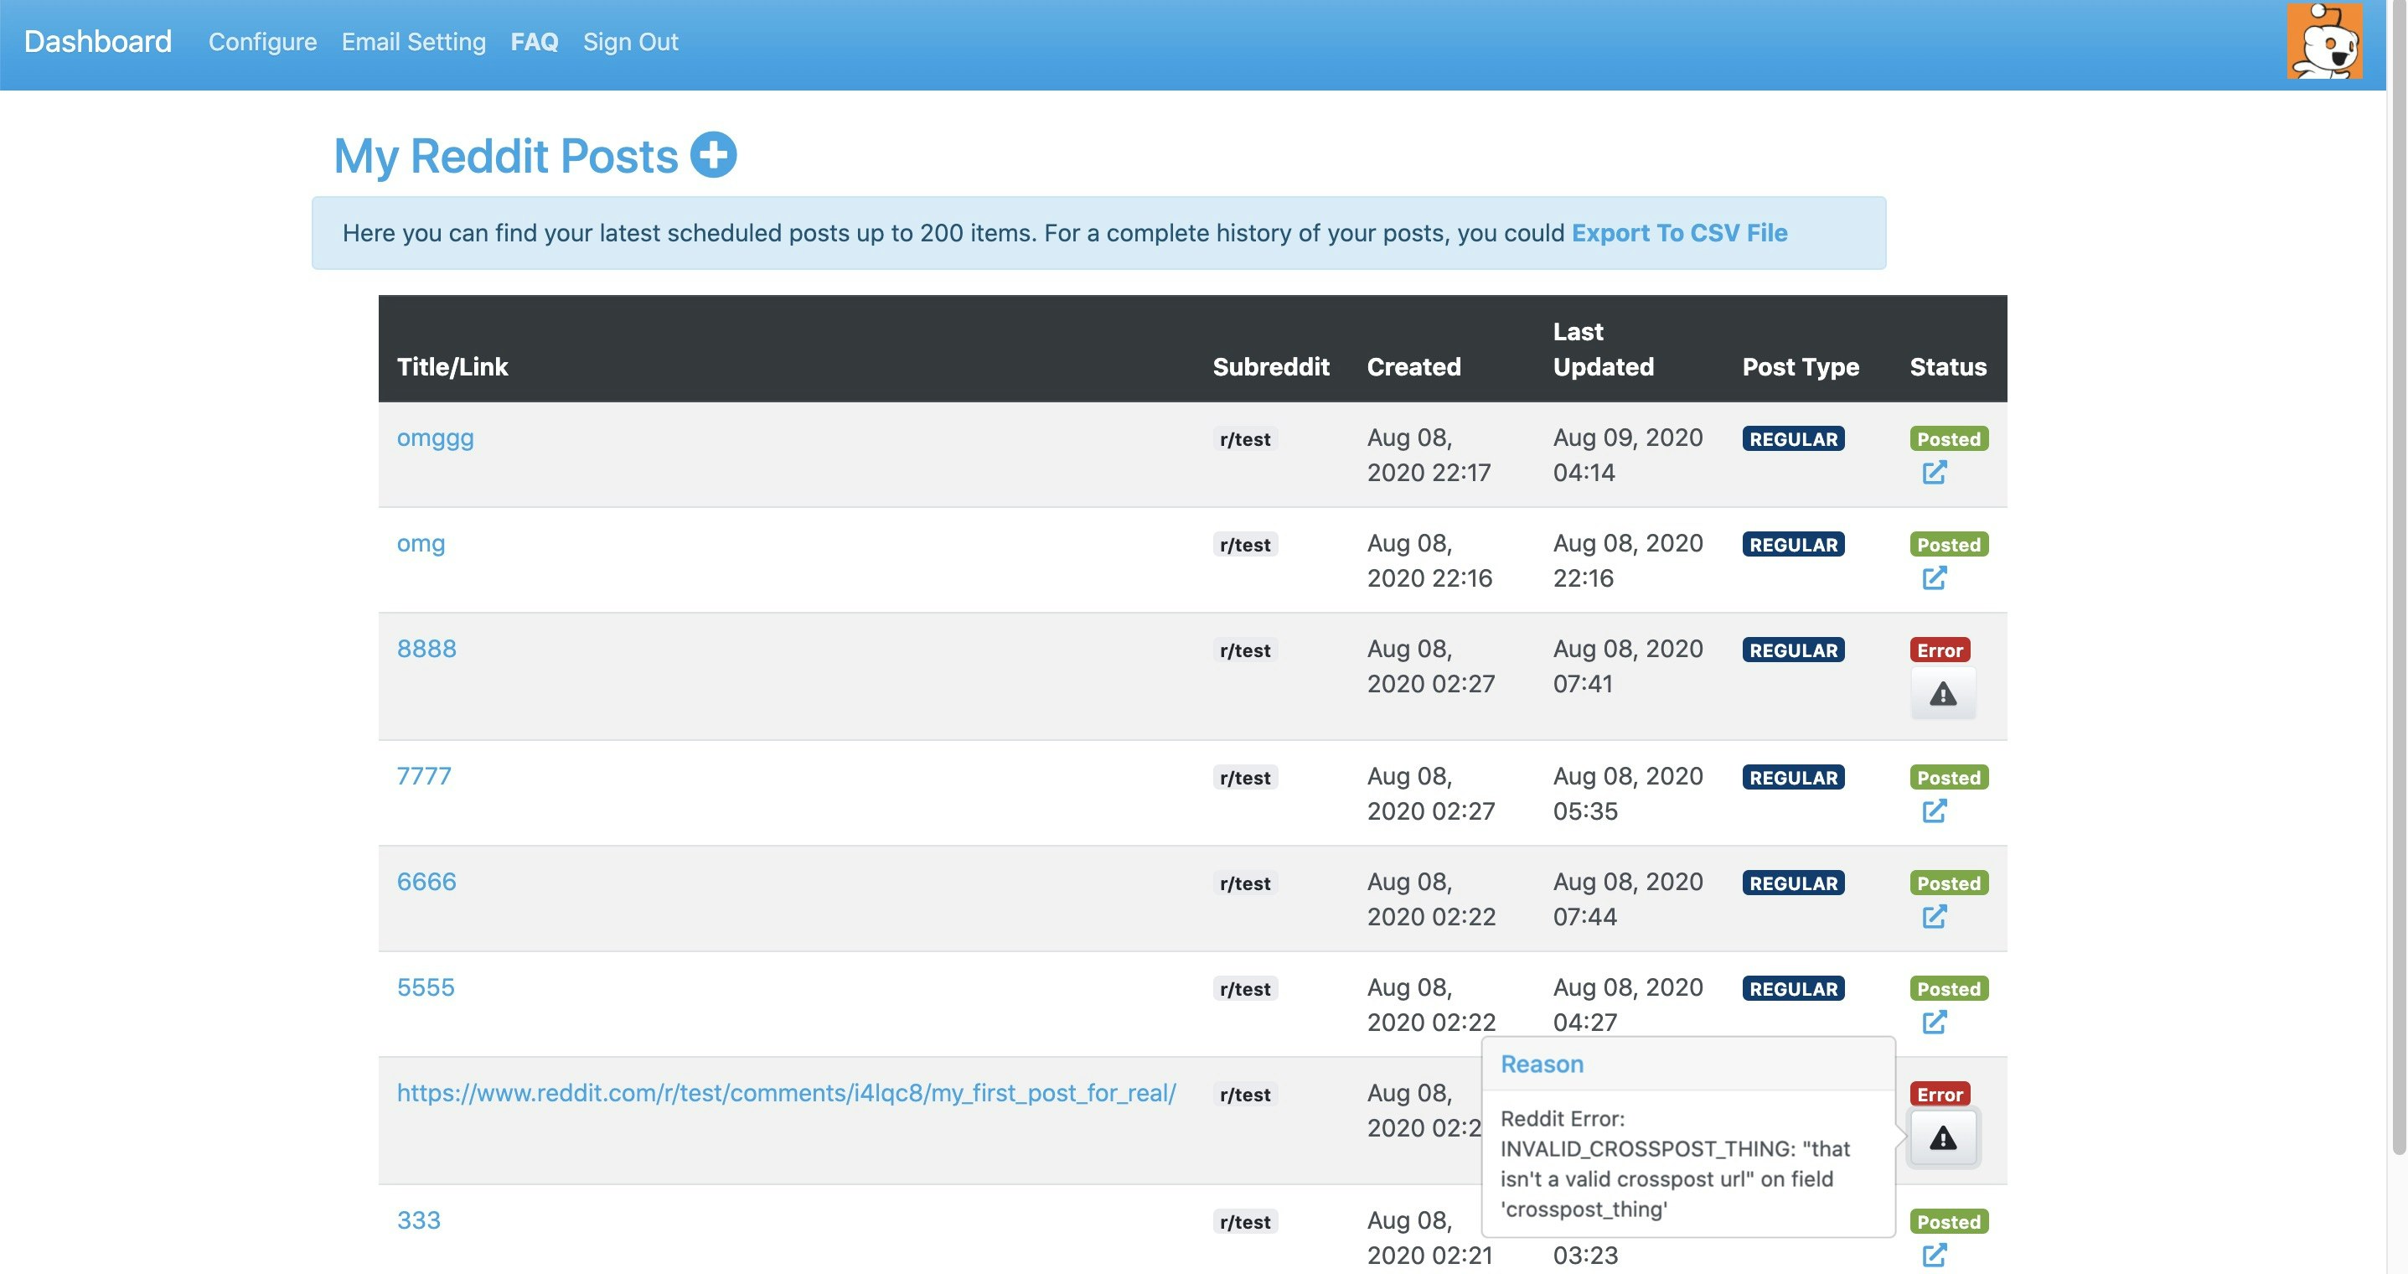This screenshot has height=1274, width=2408.
Task: Open external link icon for 7777 post
Action: (1933, 811)
